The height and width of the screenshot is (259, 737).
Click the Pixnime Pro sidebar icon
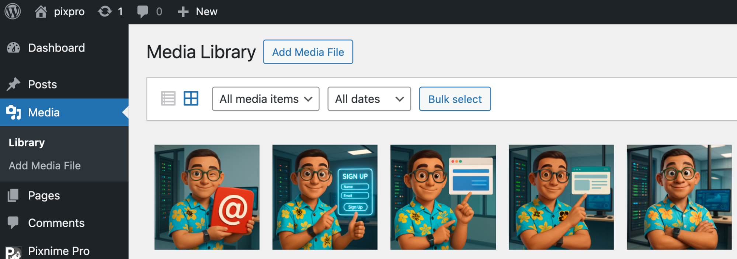14,252
